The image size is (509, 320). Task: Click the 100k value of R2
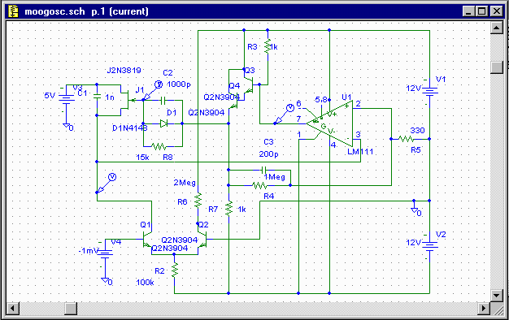point(145,283)
